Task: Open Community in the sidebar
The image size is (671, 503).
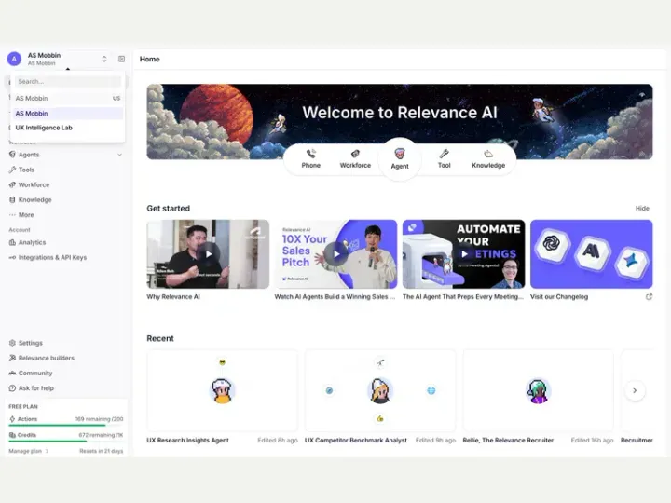Action: coord(35,373)
